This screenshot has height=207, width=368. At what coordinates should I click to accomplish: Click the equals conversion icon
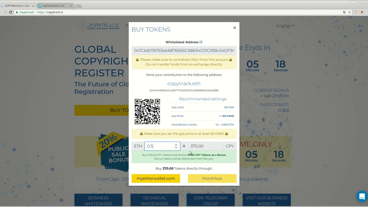tap(184, 146)
